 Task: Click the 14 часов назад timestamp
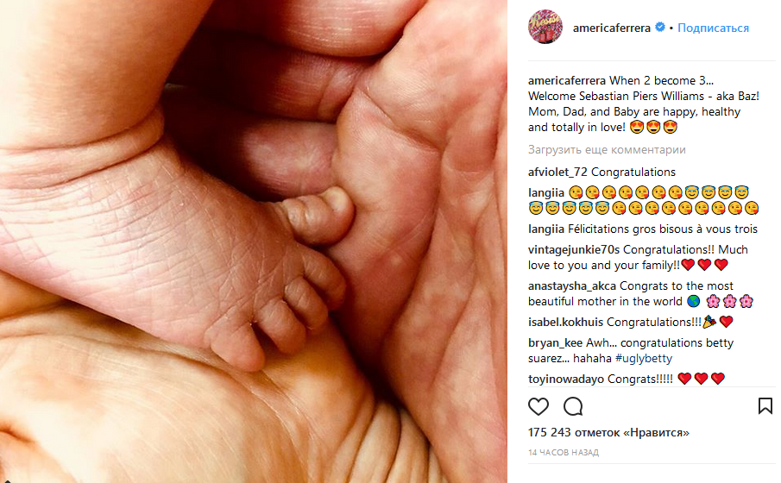click(564, 452)
